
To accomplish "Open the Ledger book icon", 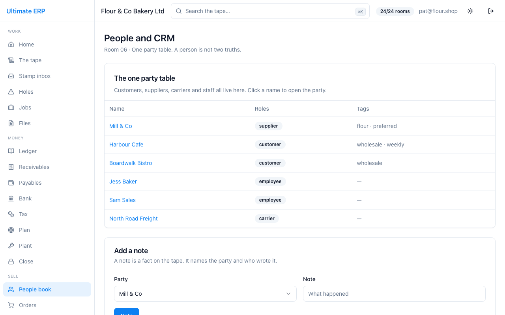I will 11,151.
